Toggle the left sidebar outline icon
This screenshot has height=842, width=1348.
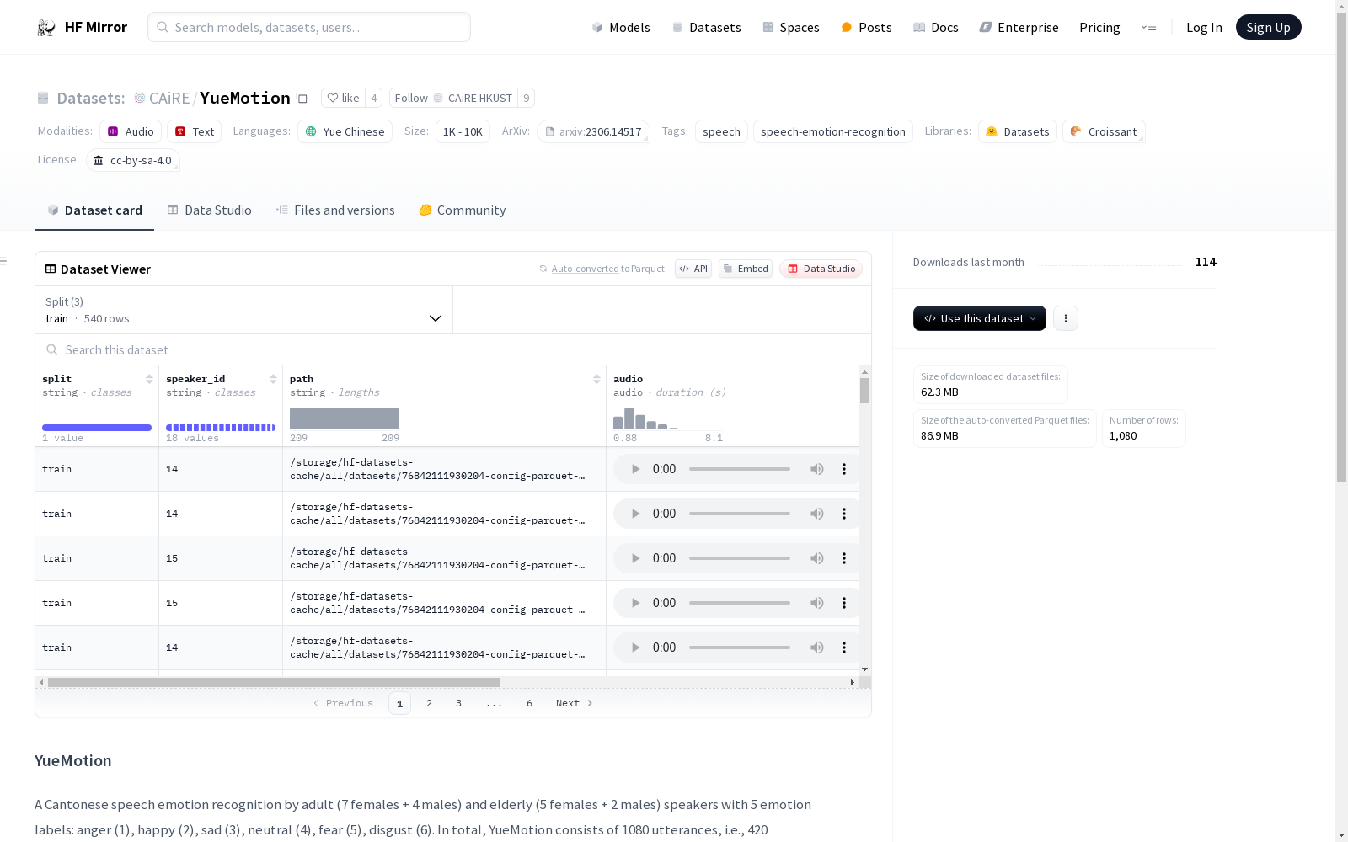(x=3, y=261)
